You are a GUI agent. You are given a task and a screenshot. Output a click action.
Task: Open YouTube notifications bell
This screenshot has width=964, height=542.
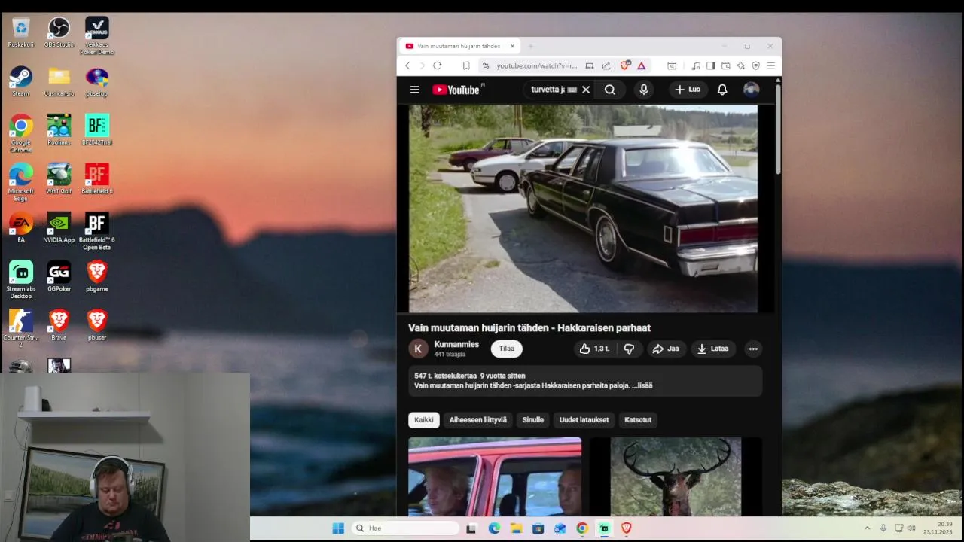pyautogui.click(x=722, y=90)
